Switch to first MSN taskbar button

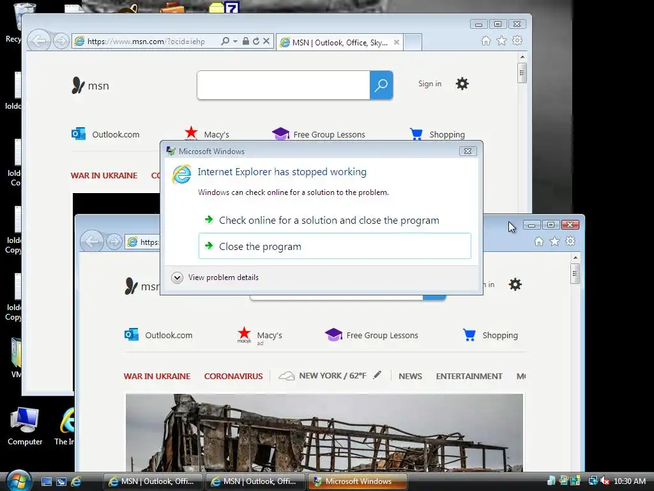[153, 481]
